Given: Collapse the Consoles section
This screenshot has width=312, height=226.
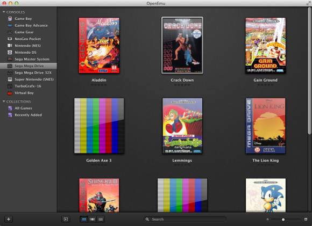Looking at the screenshot, I should click(x=4, y=12).
